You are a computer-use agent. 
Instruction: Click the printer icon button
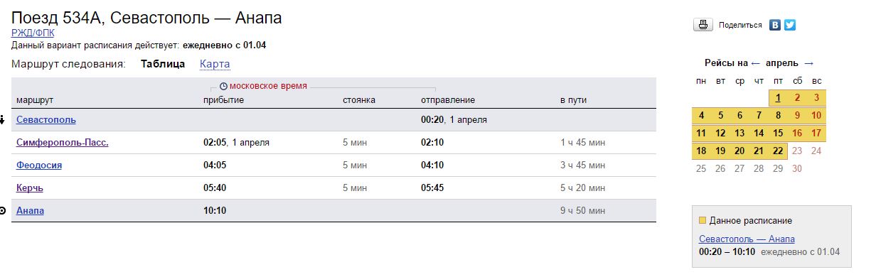[703, 25]
